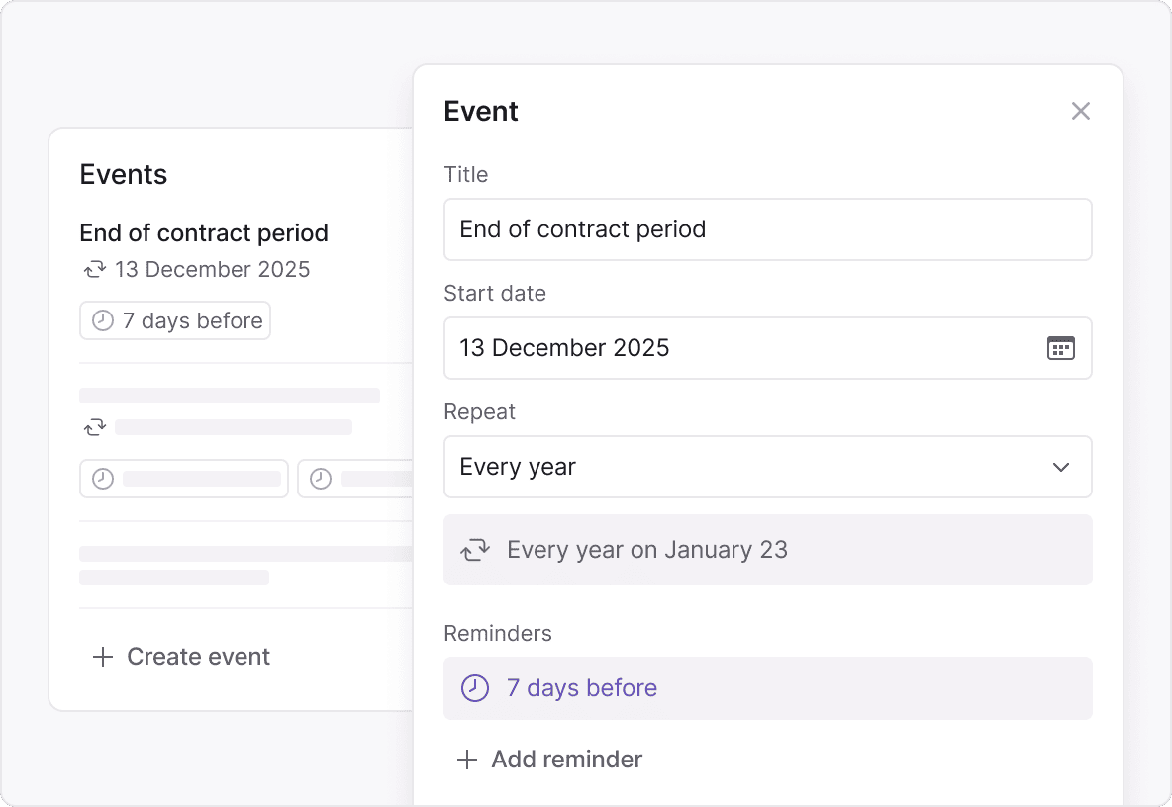Click the 7 days before chip in Events list
Viewport: 1172px width, 807px height.
point(175,320)
